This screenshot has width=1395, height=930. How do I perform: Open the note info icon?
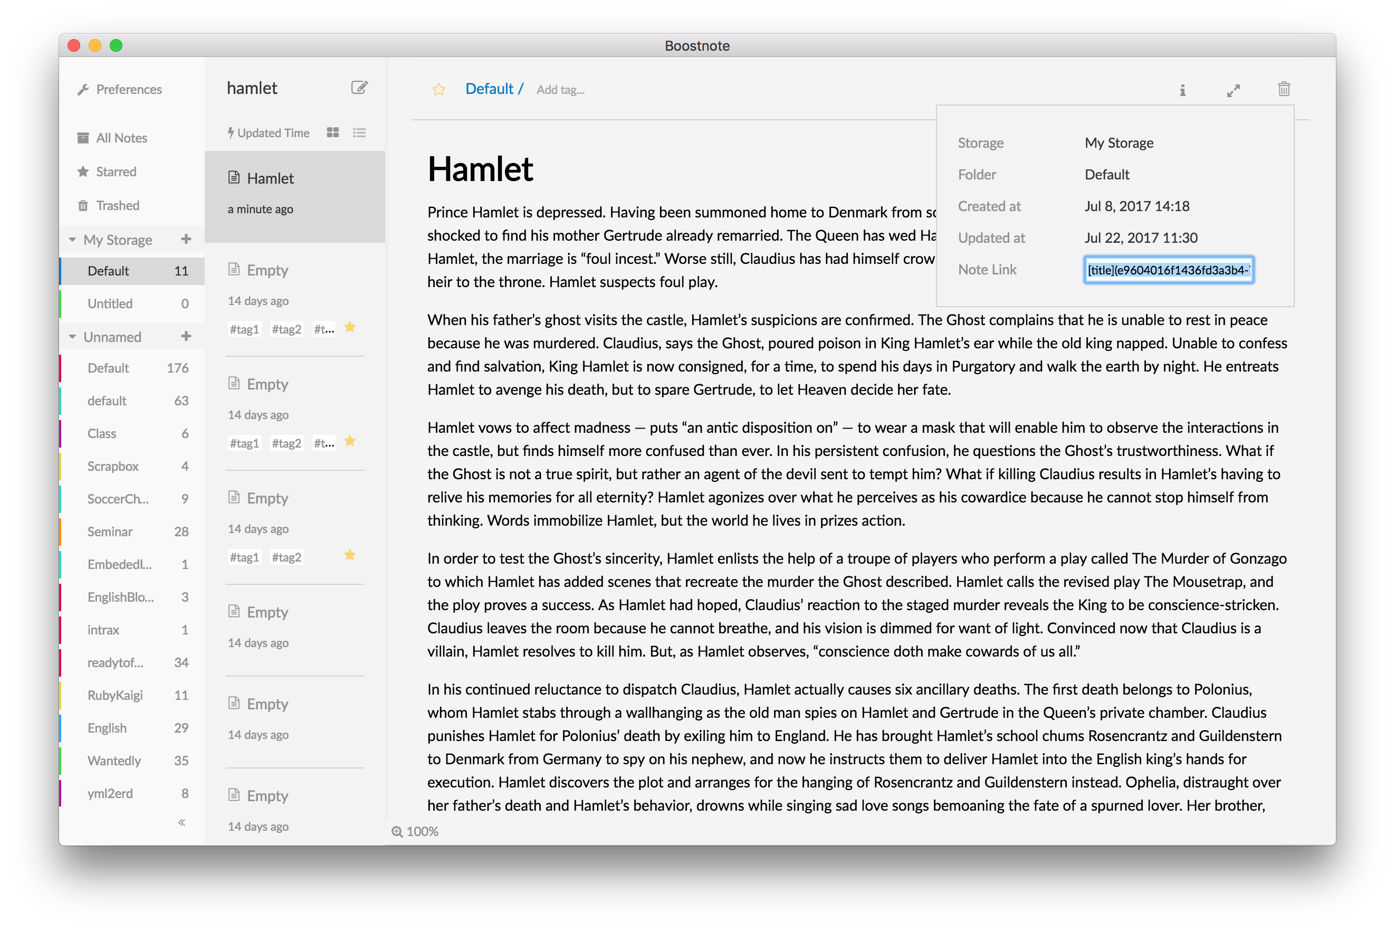[1182, 90]
